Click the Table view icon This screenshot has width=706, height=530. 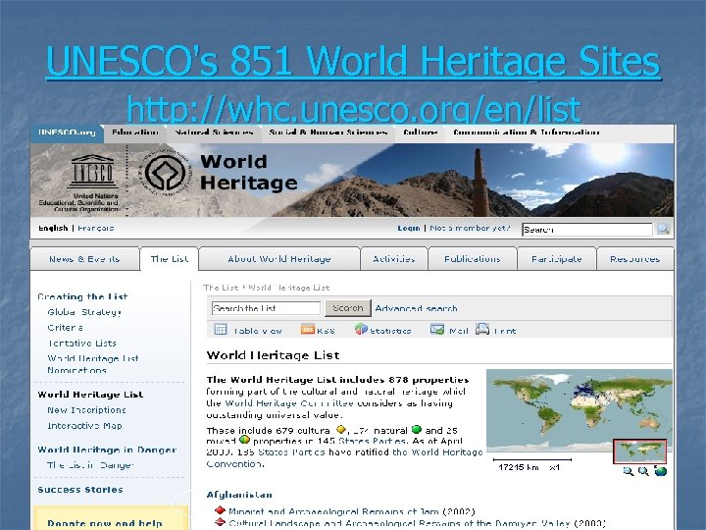coord(221,330)
